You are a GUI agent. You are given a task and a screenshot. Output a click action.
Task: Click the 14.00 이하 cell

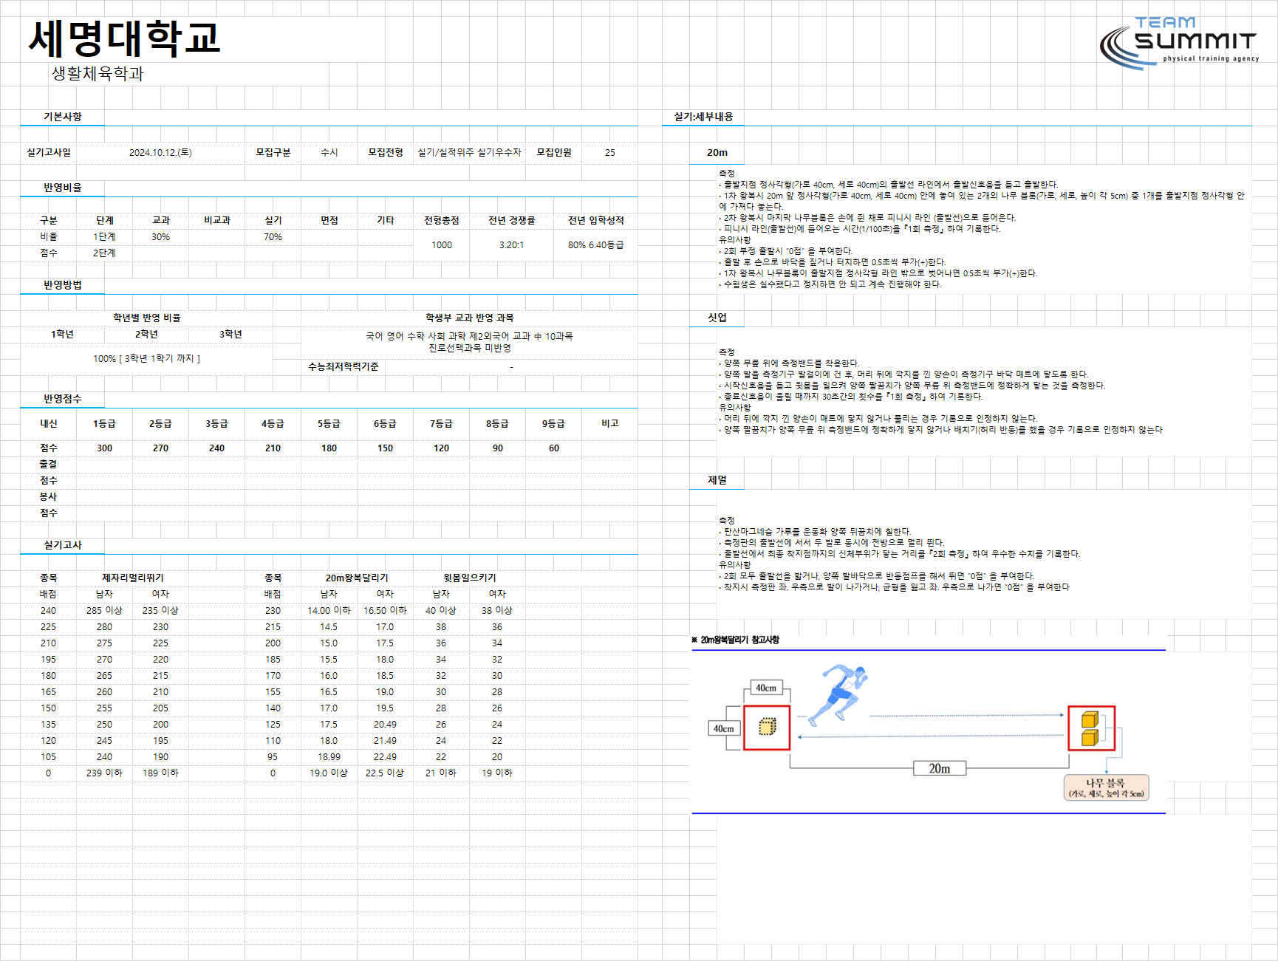click(329, 611)
